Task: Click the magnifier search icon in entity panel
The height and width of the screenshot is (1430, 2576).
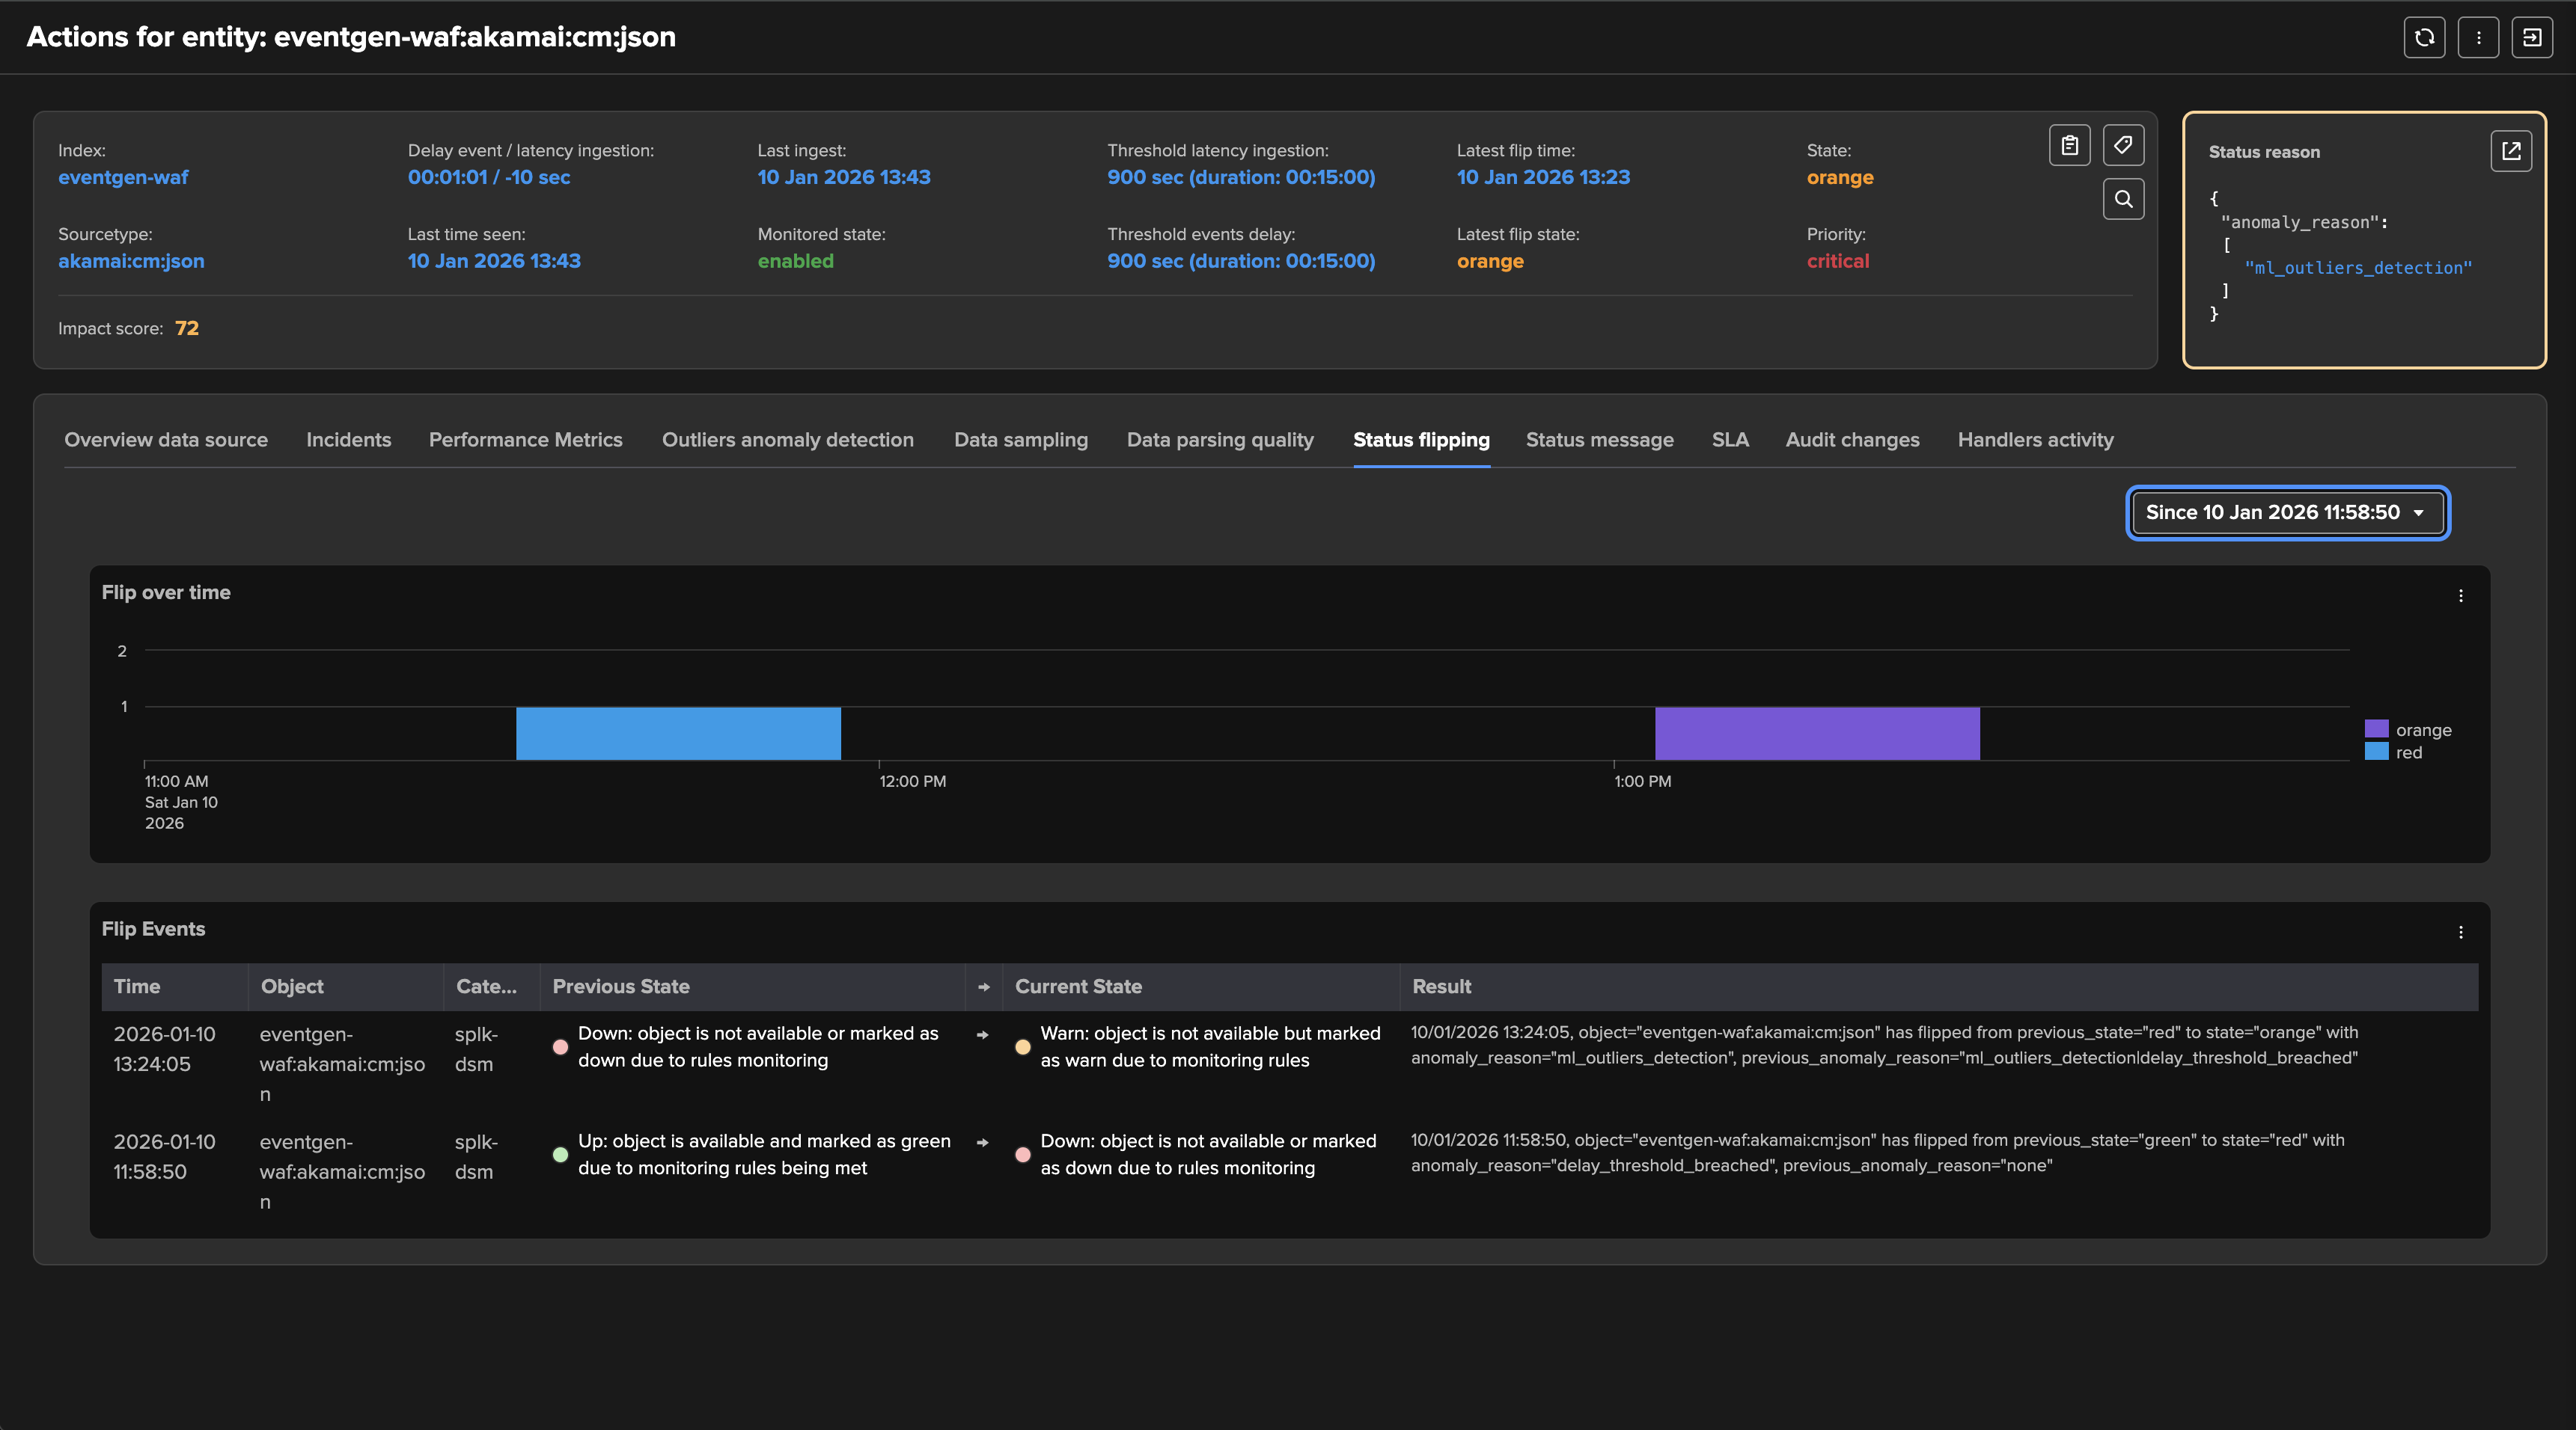Action: click(x=2122, y=199)
